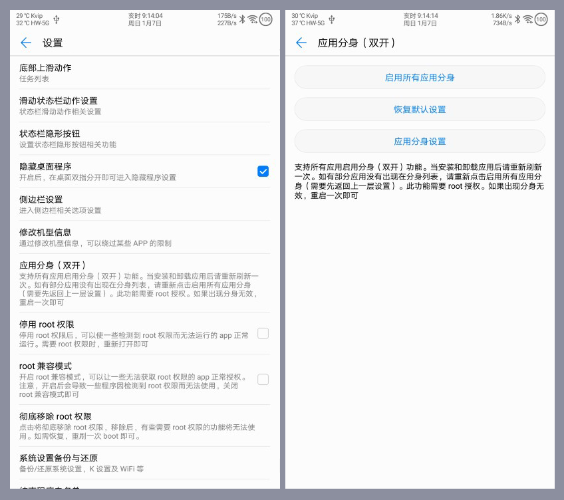
Task: Select 彻底移除 root 权限 item
Action: 133,426
